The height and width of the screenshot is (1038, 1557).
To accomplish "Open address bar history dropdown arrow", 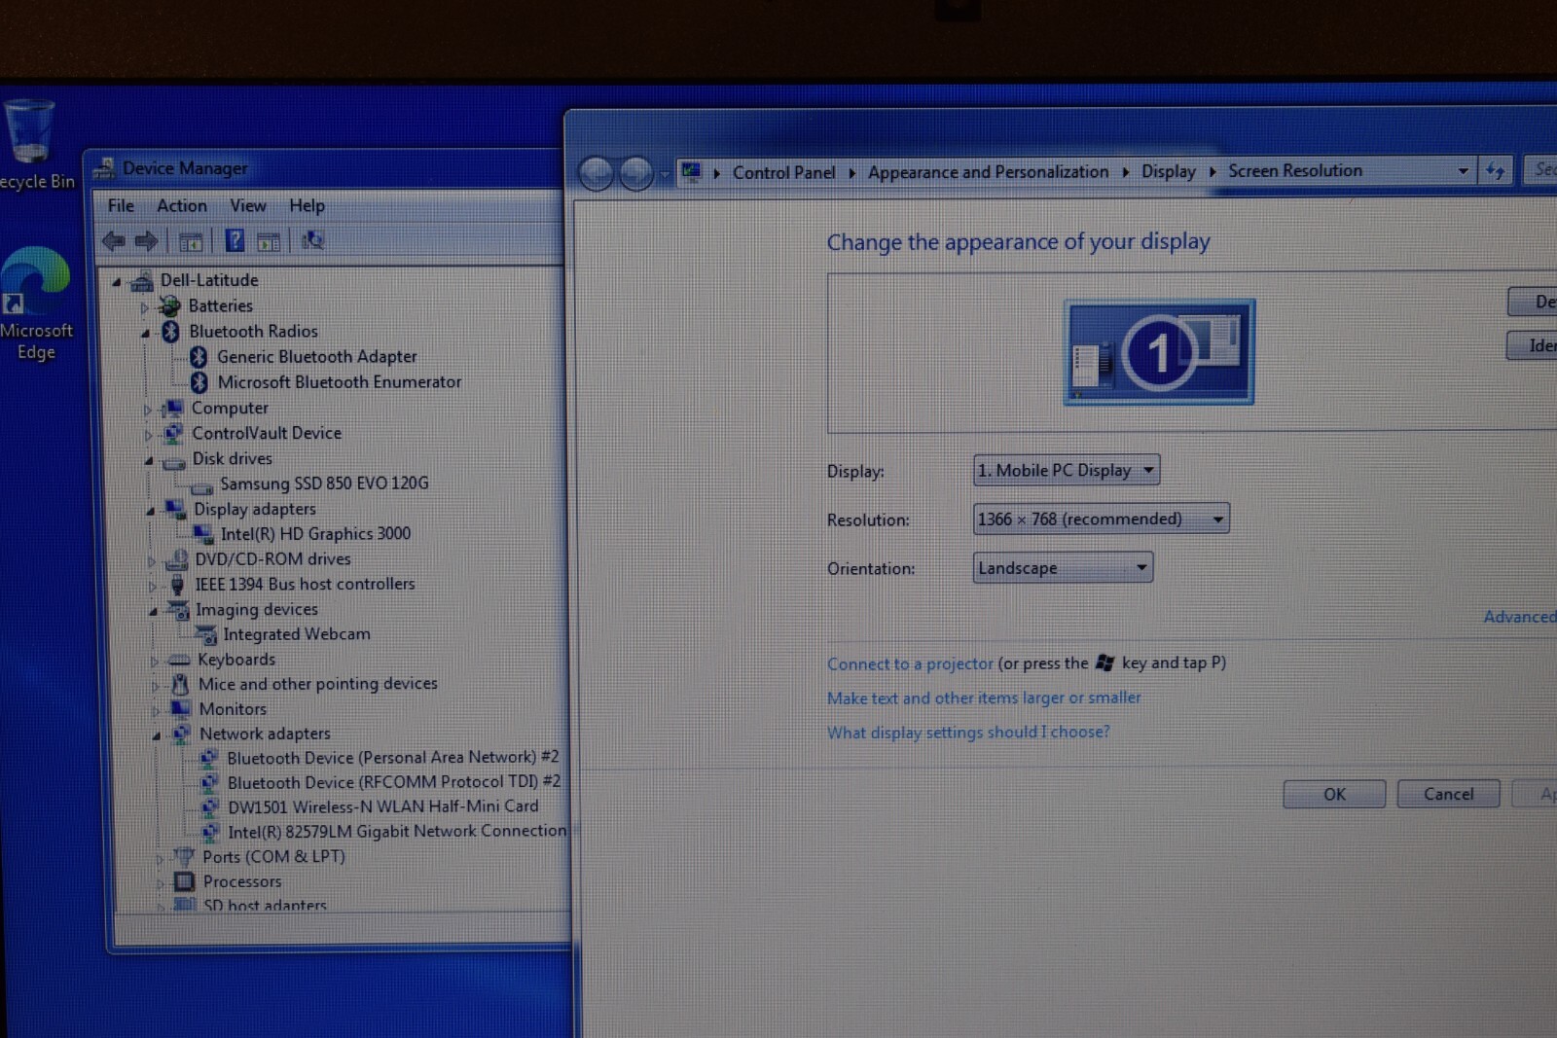I will (1463, 171).
